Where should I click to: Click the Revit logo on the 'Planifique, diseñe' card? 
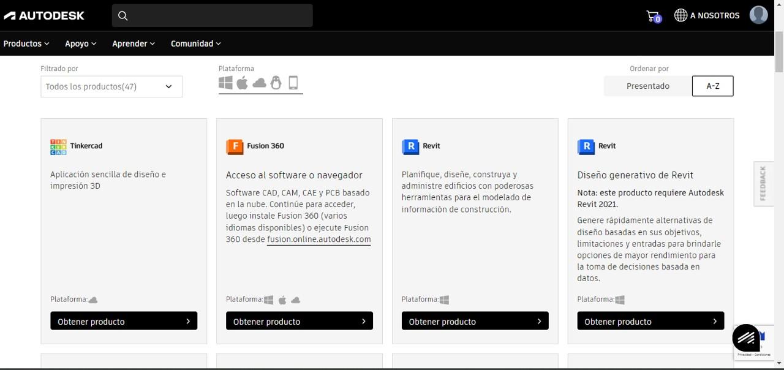click(410, 146)
